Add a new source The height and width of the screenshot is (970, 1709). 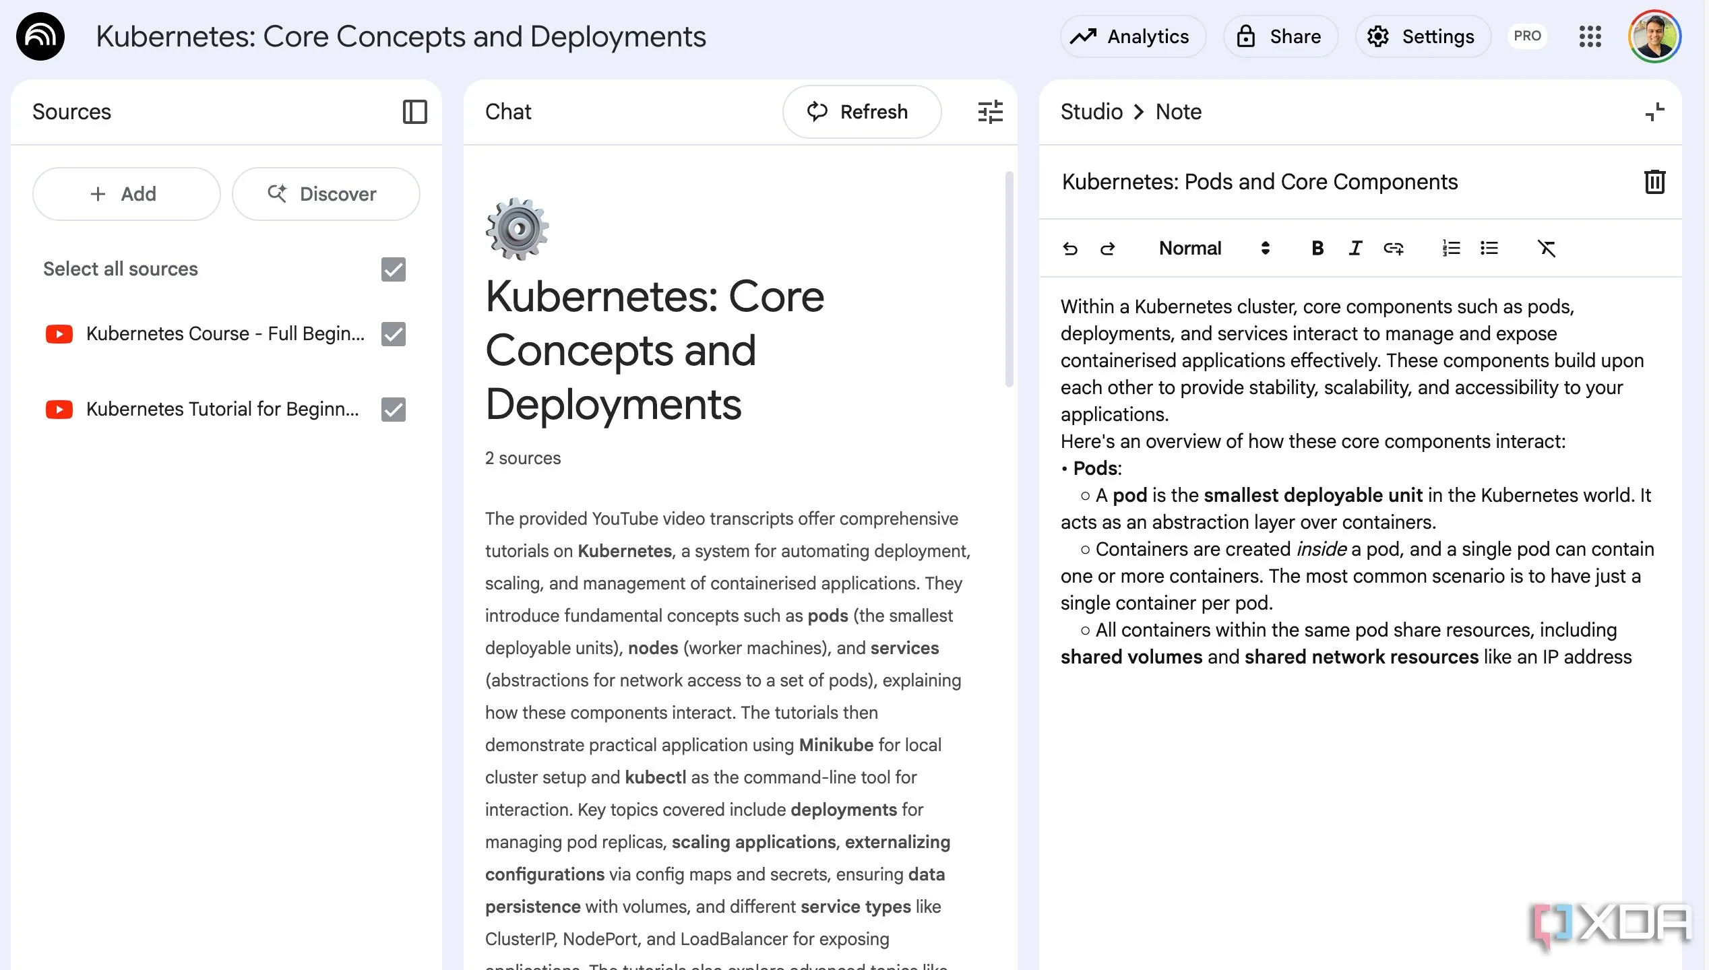(126, 194)
